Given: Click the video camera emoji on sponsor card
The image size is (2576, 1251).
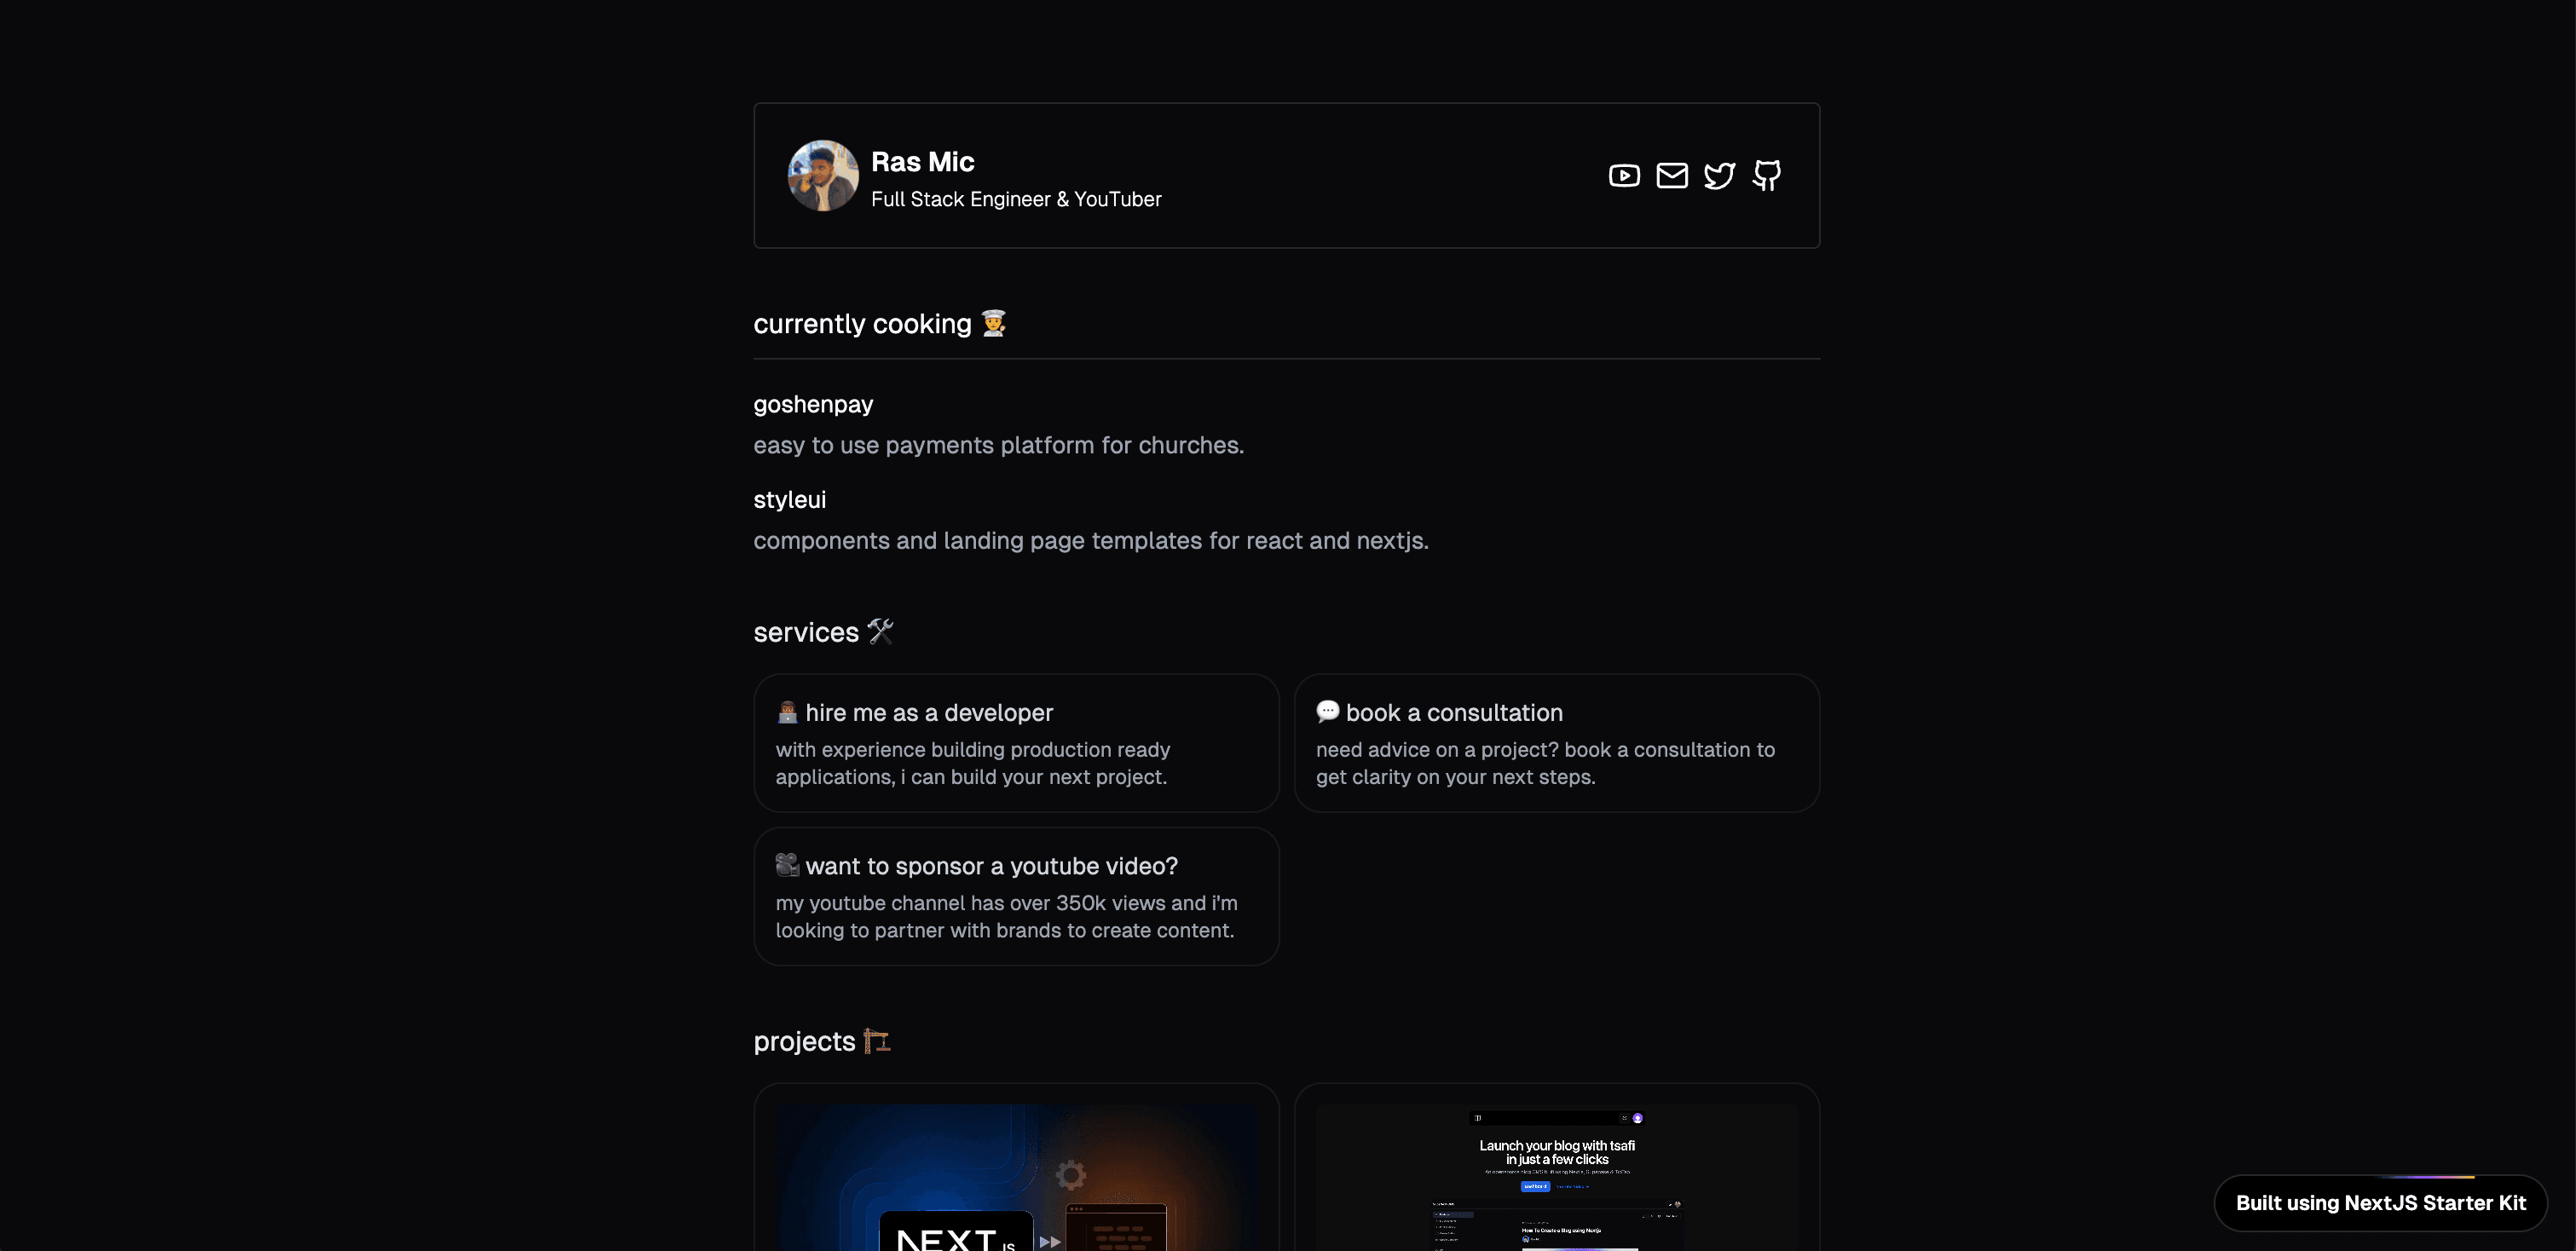Looking at the screenshot, I should coord(788,865).
